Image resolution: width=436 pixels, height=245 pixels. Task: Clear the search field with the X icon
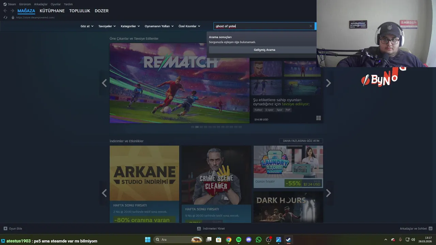tap(311, 26)
